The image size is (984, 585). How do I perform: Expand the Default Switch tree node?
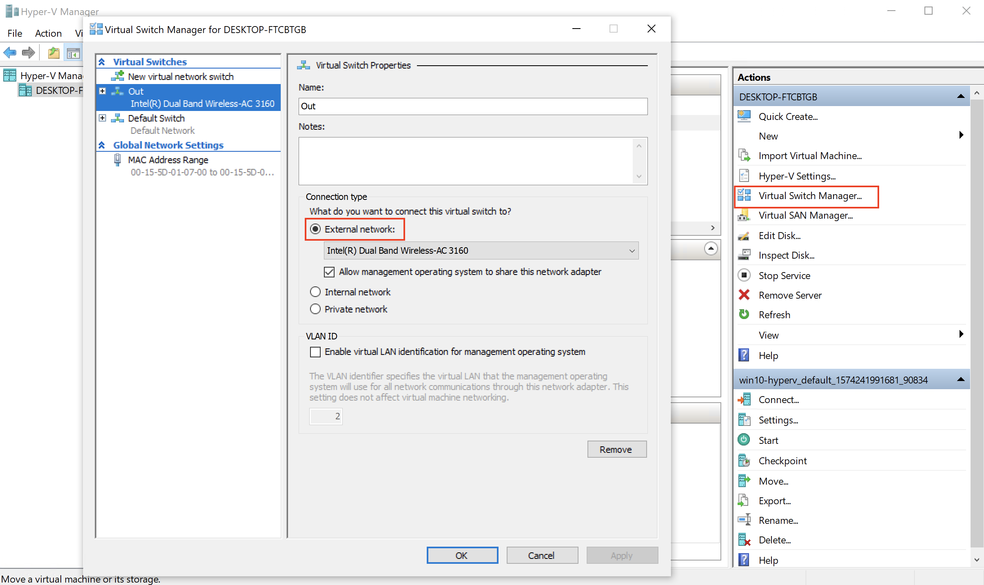tap(102, 118)
